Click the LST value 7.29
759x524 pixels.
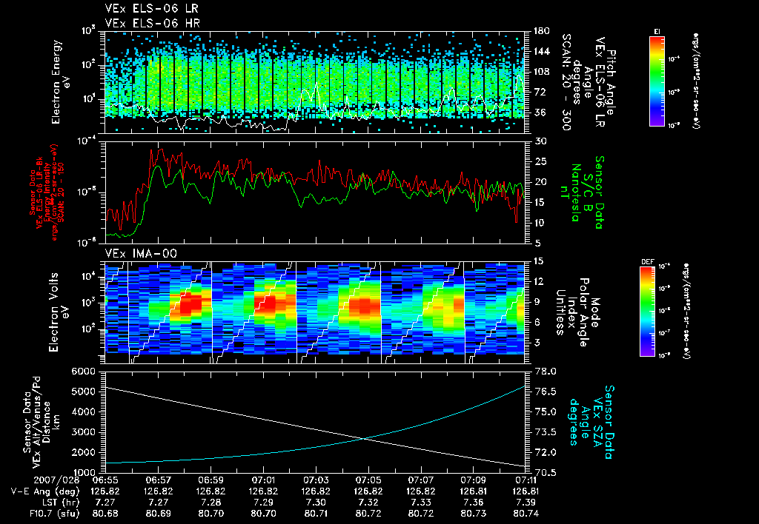263,503
